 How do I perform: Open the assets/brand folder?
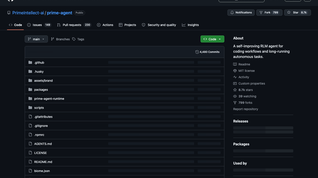(43, 80)
